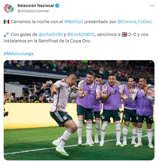159x163 pixels.
Task: Enlarge the goal celebration photo
Action: [x=79, y=110]
